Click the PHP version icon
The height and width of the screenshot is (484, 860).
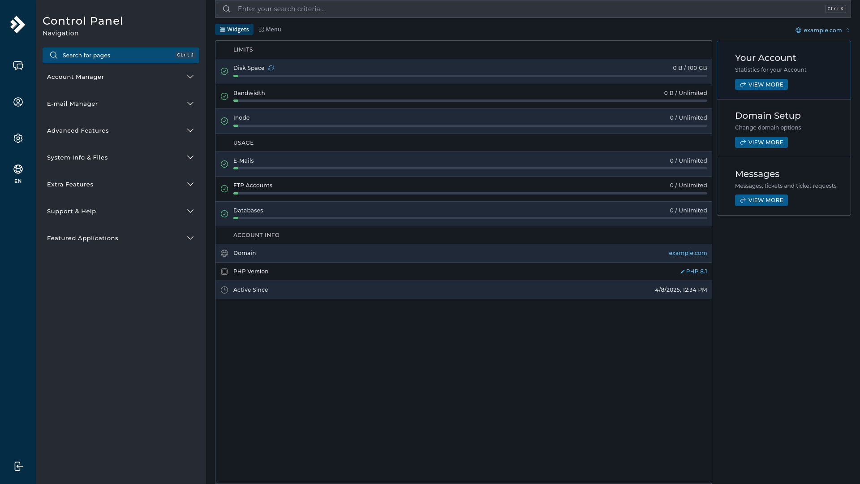point(224,272)
